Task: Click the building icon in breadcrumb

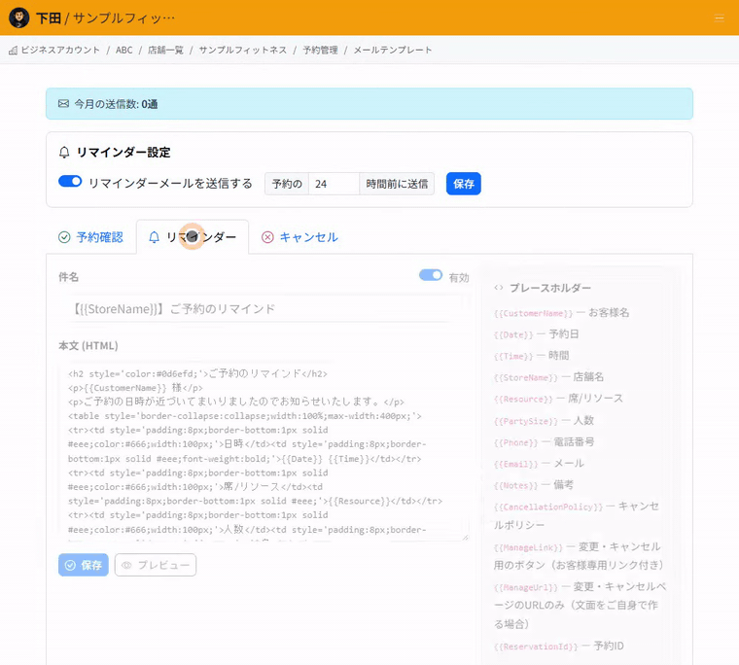Action: [14, 50]
